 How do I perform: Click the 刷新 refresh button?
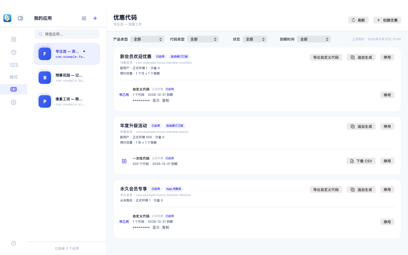(358, 20)
